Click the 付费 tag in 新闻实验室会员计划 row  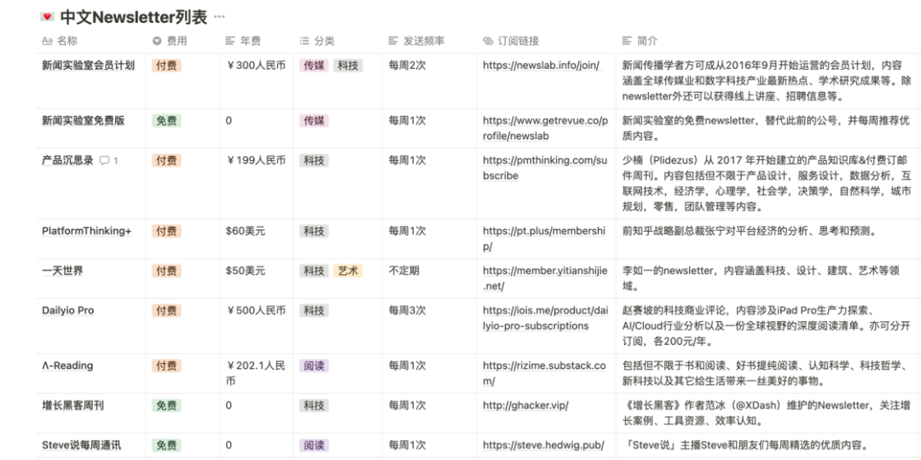click(x=167, y=66)
